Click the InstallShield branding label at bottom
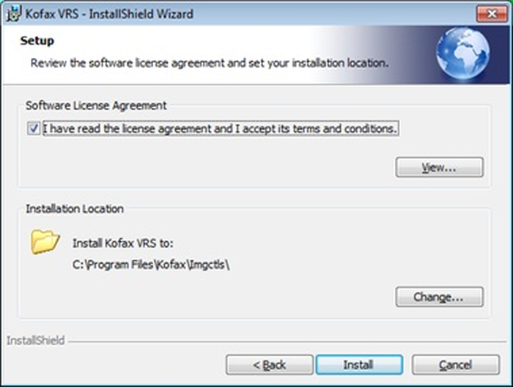The width and height of the screenshot is (513, 387). pyautogui.click(x=36, y=341)
